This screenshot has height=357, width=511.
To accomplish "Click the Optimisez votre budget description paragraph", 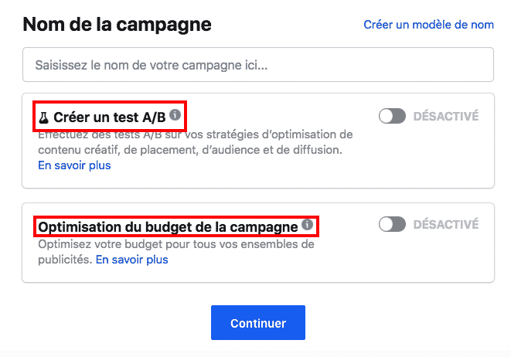I will point(176,252).
